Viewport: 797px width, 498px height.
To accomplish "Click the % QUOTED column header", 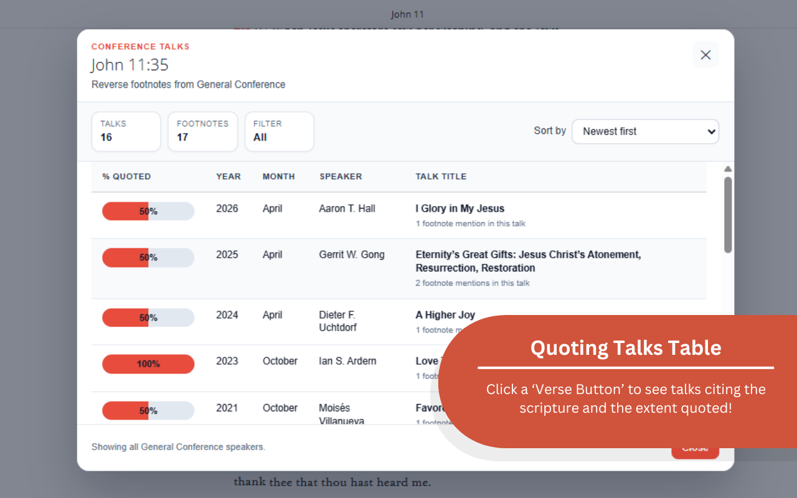I will pyautogui.click(x=126, y=177).
